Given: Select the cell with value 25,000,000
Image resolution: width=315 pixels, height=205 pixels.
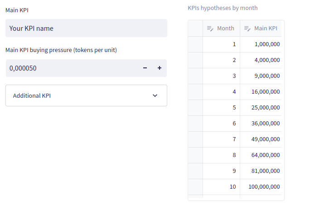Looking at the screenshot, I should point(261,108).
